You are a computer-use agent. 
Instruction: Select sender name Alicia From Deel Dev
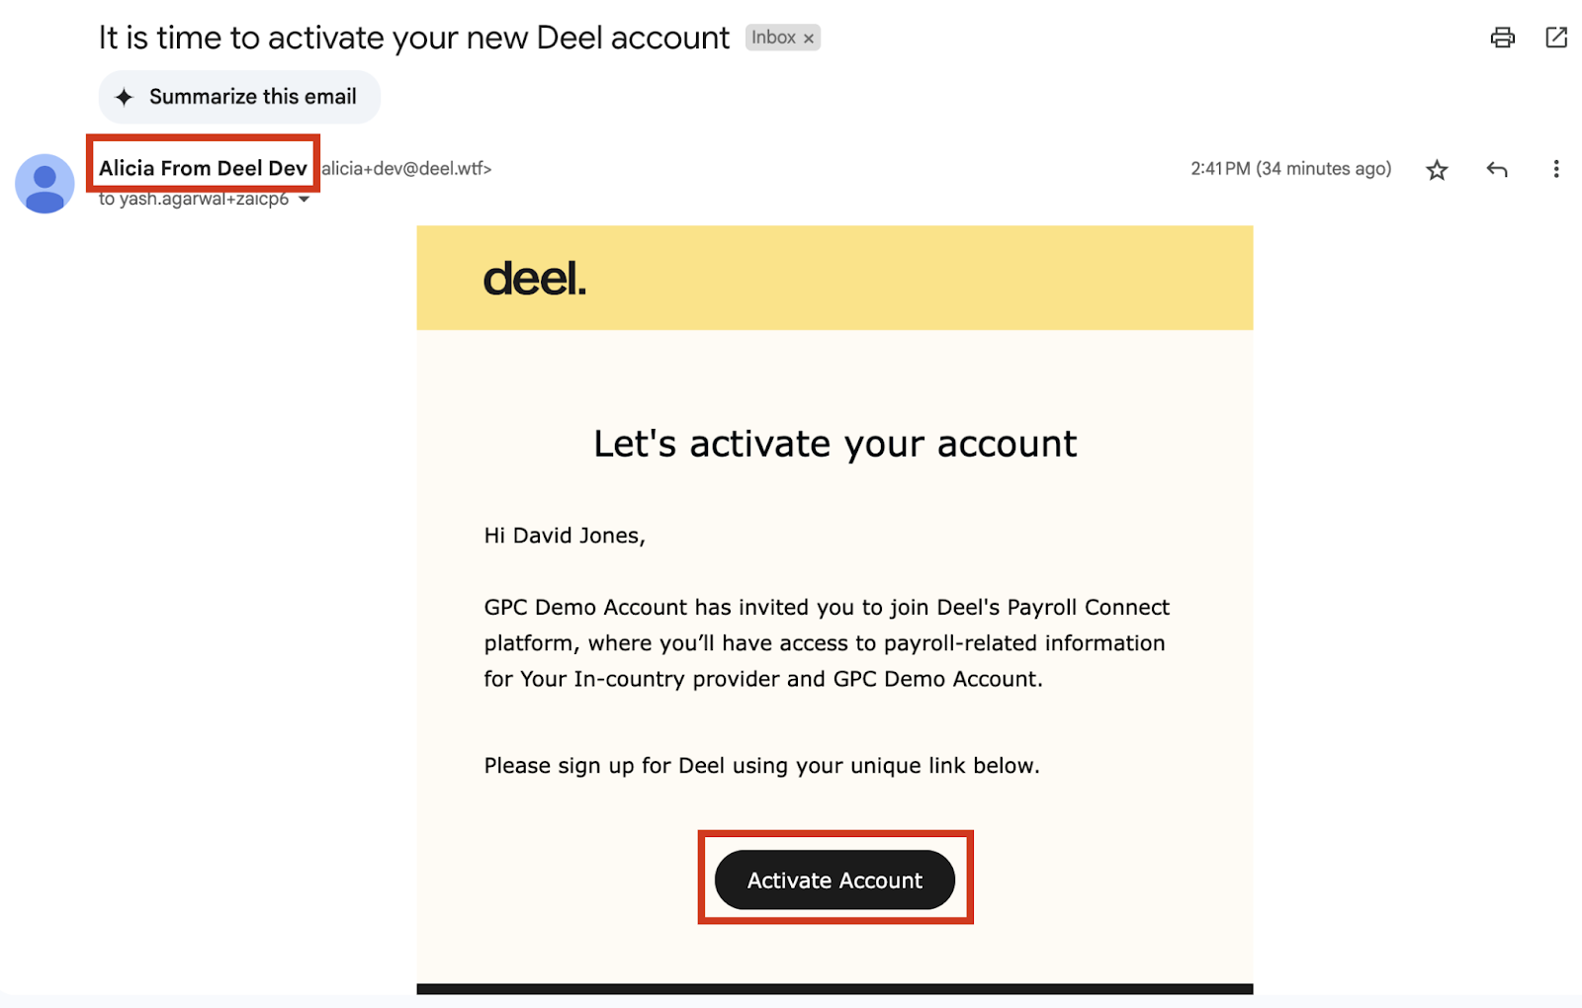coord(203,168)
